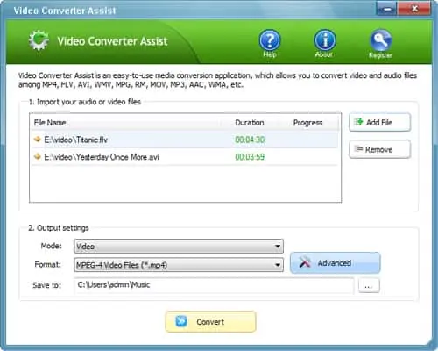Click the 00:03:59 duration value
The height and width of the screenshot is (351, 438).
coord(250,157)
